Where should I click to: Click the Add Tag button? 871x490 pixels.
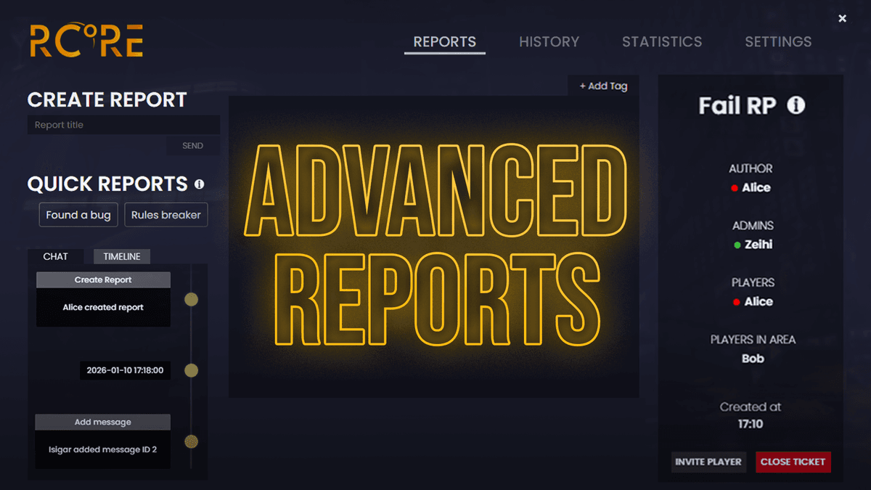[x=603, y=86]
